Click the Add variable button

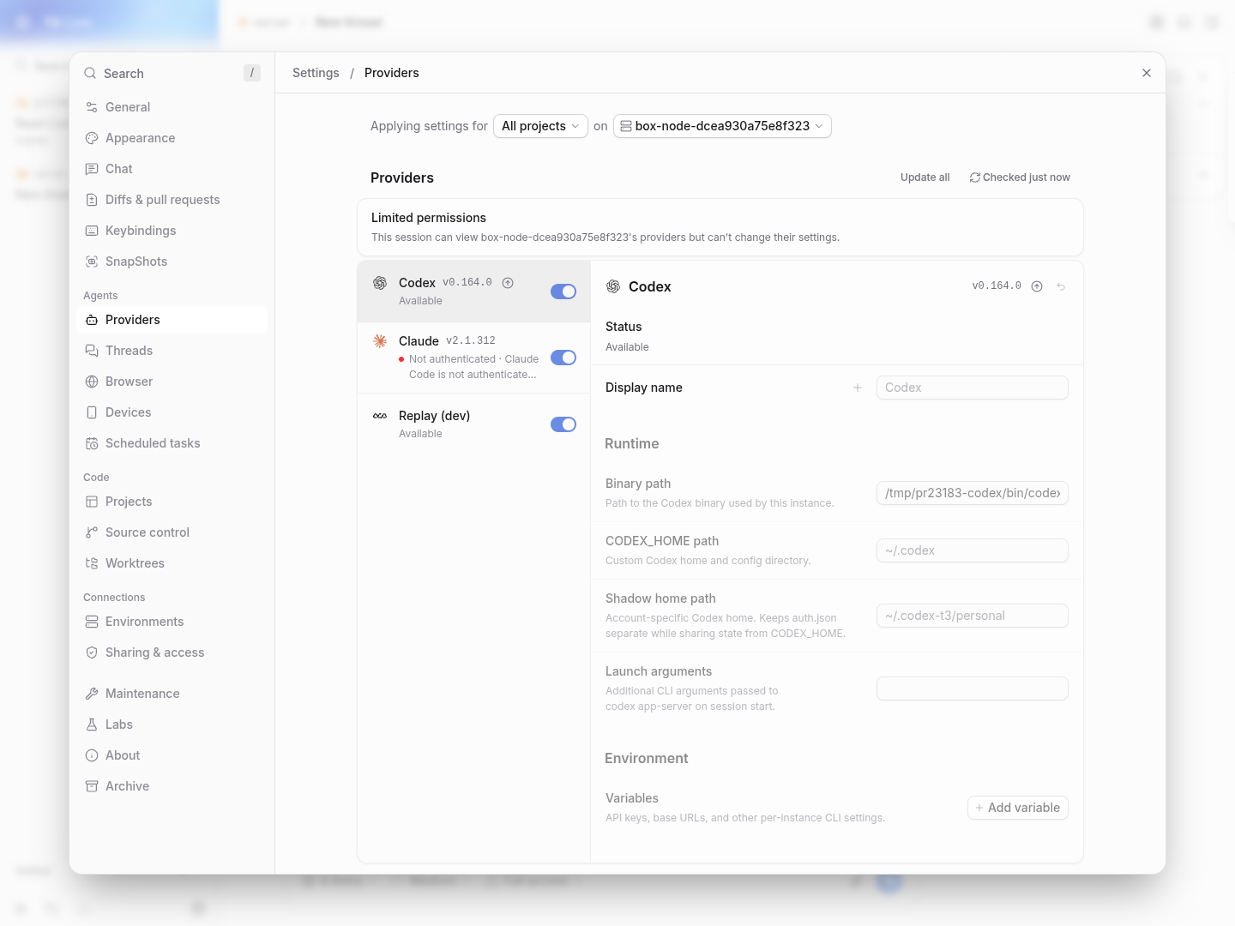[1018, 808]
